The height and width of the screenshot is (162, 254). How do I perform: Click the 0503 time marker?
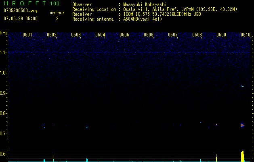[x=76, y=35]
